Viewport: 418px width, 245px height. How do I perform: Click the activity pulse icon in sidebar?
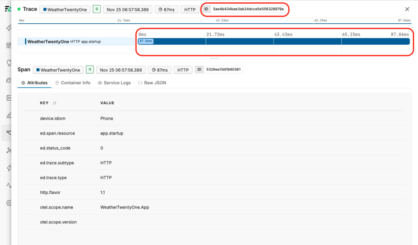point(8,185)
